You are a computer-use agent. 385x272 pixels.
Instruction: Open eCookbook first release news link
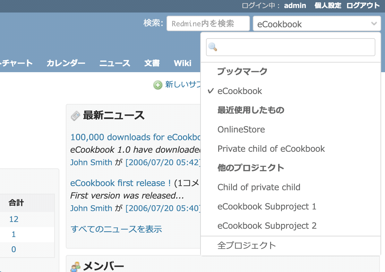pyautogui.click(x=121, y=183)
